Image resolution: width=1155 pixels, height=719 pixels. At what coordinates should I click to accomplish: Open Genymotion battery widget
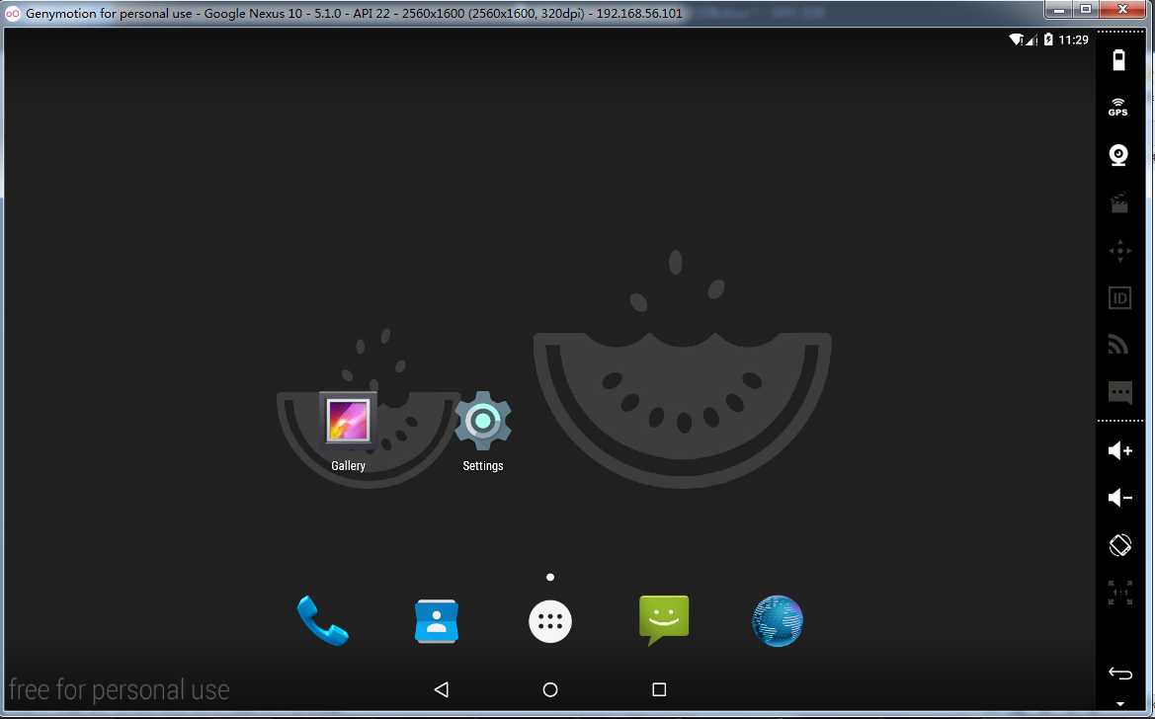(x=1118, y=59)
